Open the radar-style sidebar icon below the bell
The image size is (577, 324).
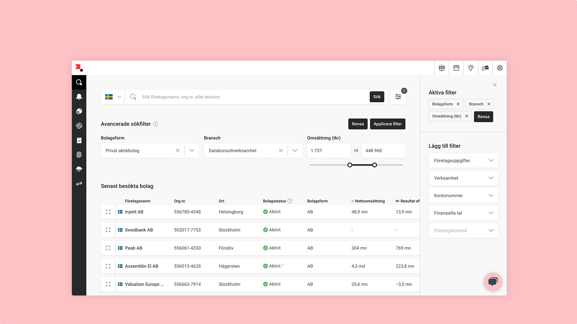point(79,111)
